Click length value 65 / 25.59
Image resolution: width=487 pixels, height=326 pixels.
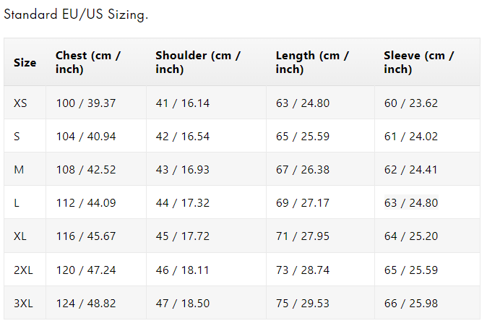pos(303,137)
